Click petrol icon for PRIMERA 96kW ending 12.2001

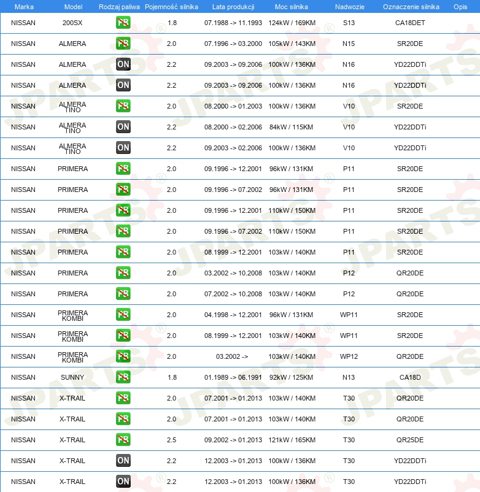coord(123,169)
